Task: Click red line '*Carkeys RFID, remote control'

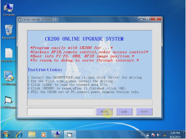Action: tap(89, 52)
